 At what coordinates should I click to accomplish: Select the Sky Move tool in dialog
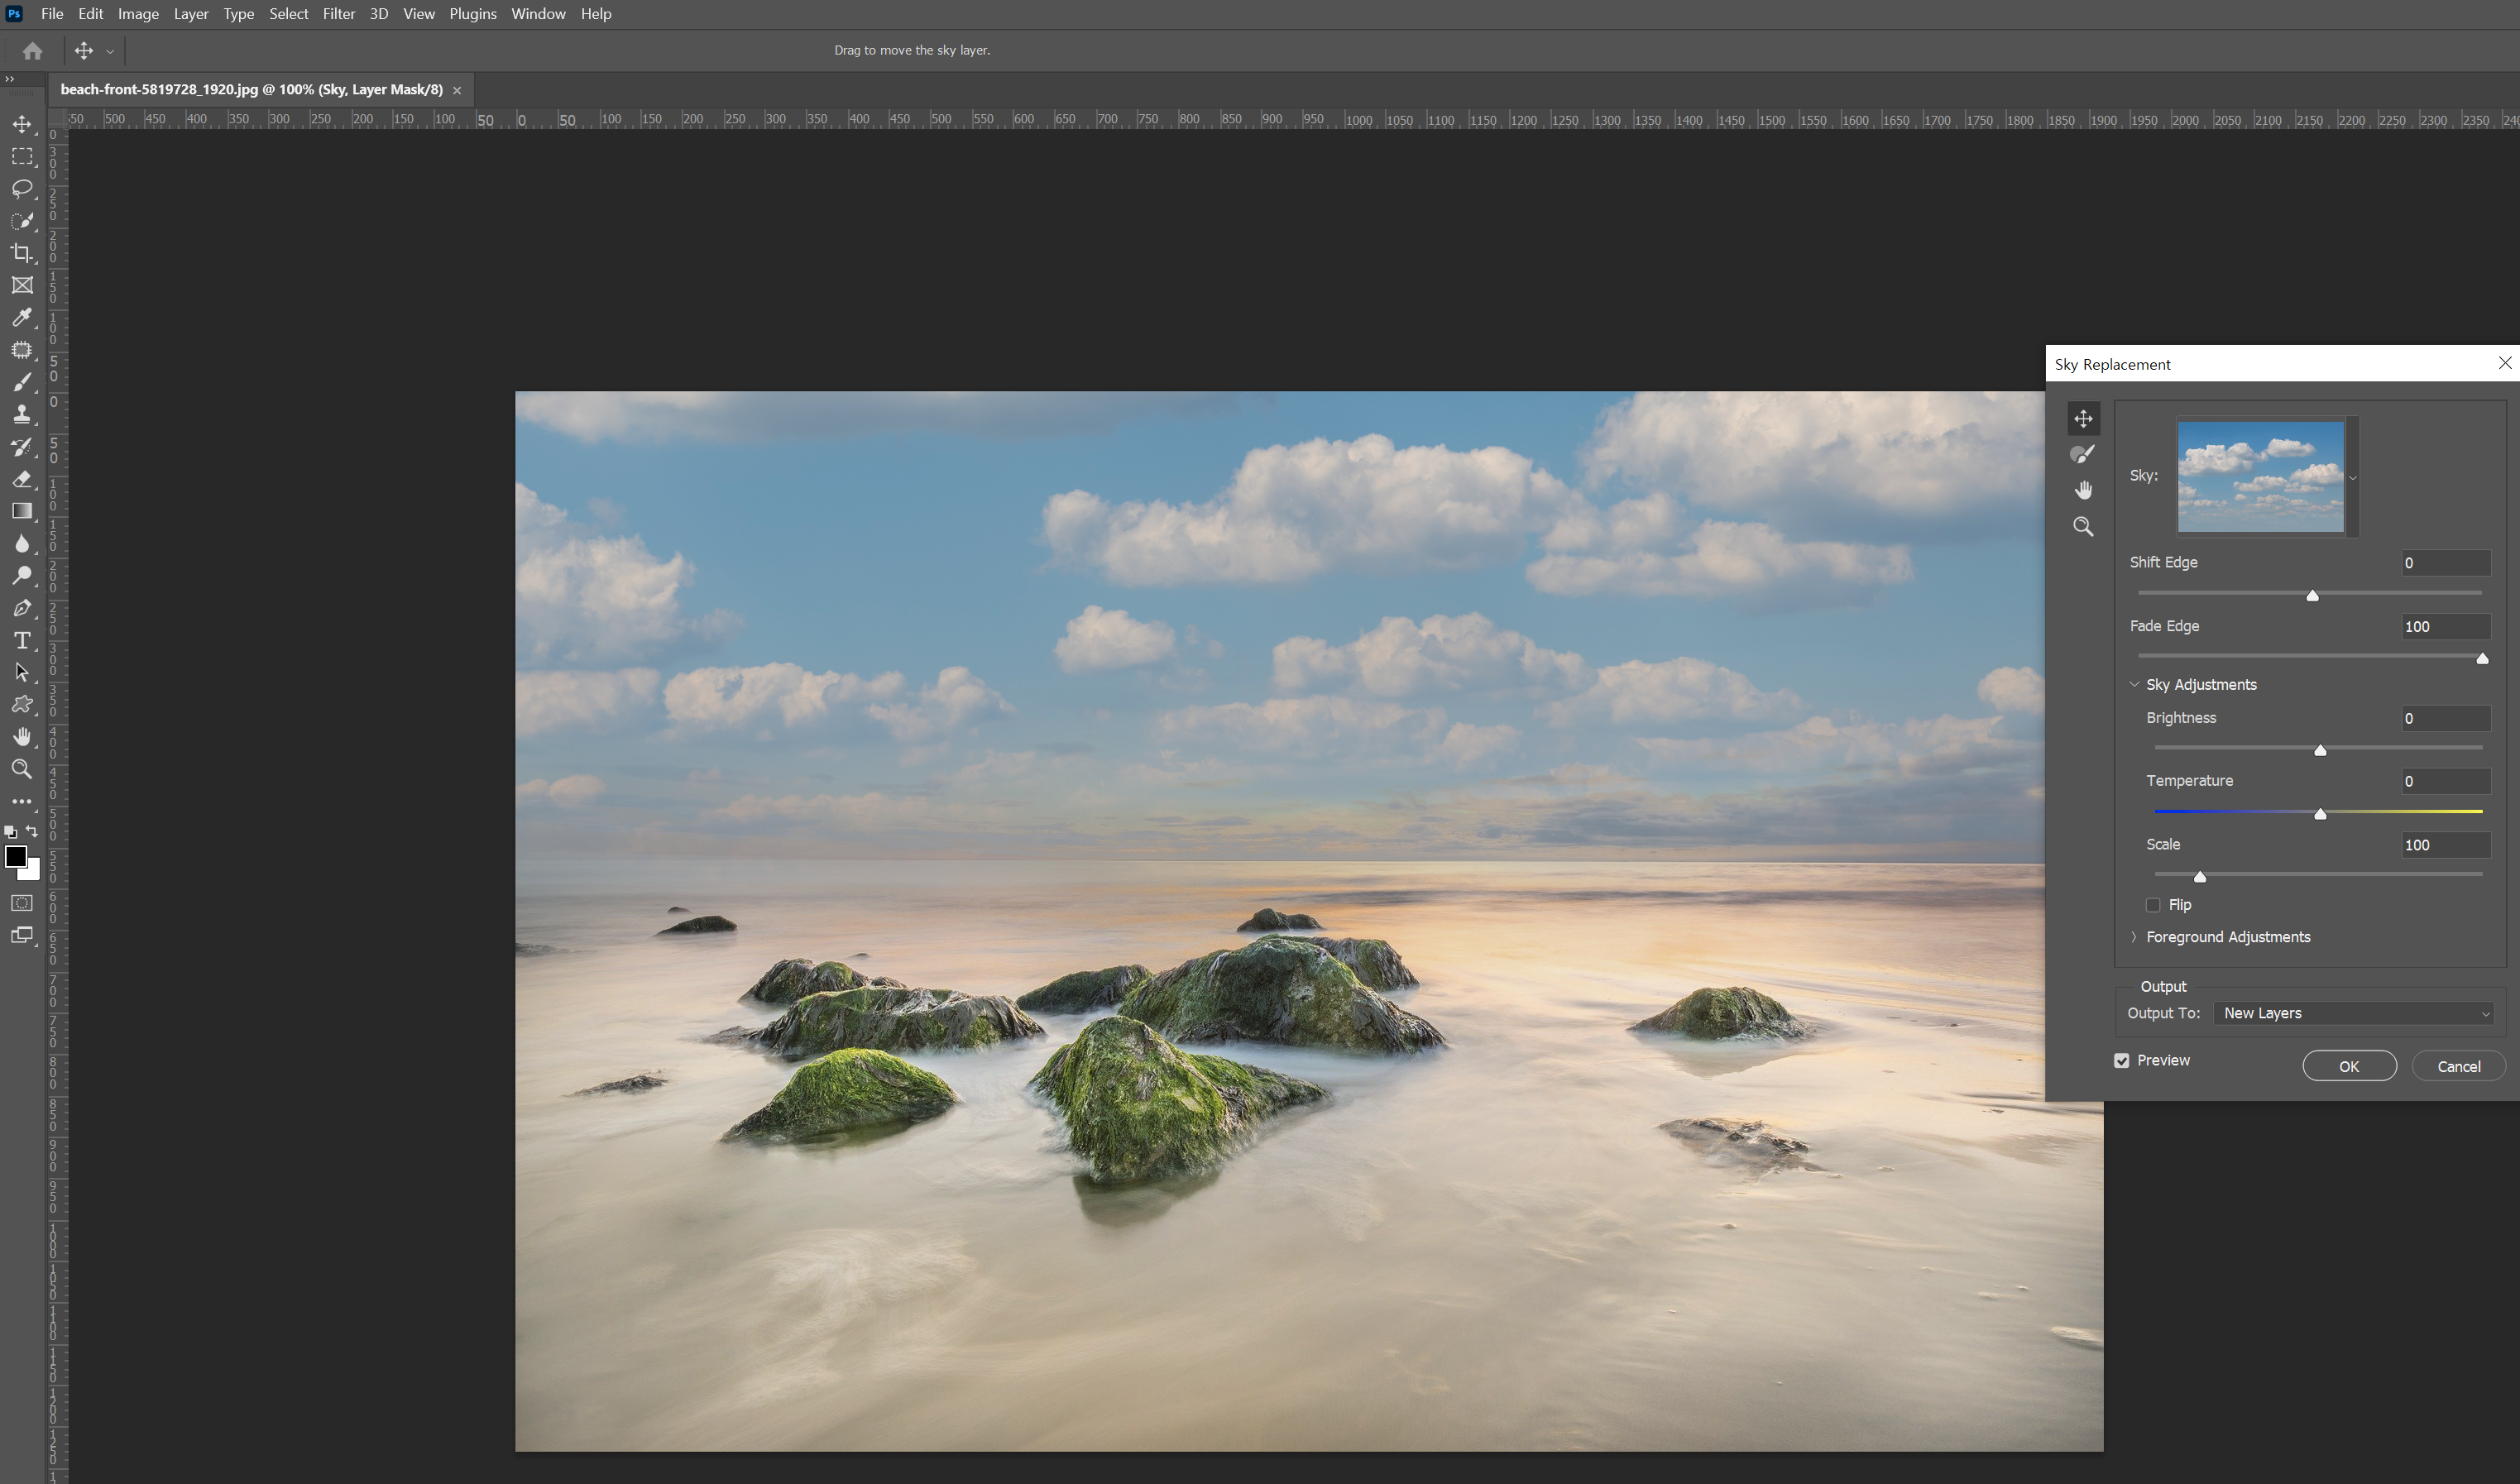[2083, 418]
